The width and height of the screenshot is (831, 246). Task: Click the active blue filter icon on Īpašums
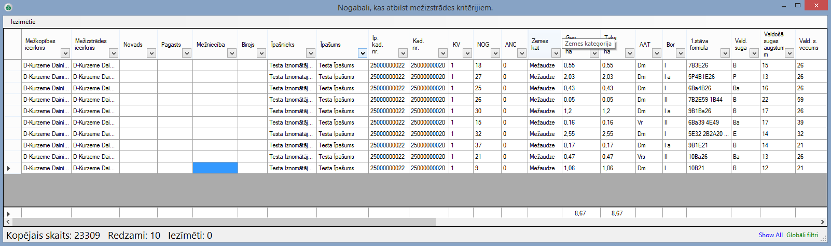(x=362, y=53)
